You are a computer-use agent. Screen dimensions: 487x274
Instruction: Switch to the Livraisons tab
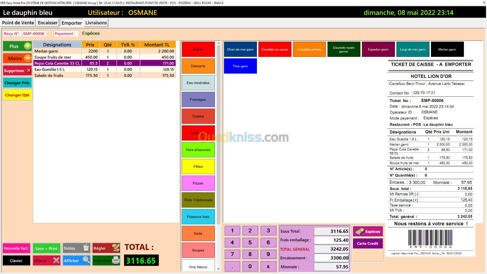[x=96, y=23]
